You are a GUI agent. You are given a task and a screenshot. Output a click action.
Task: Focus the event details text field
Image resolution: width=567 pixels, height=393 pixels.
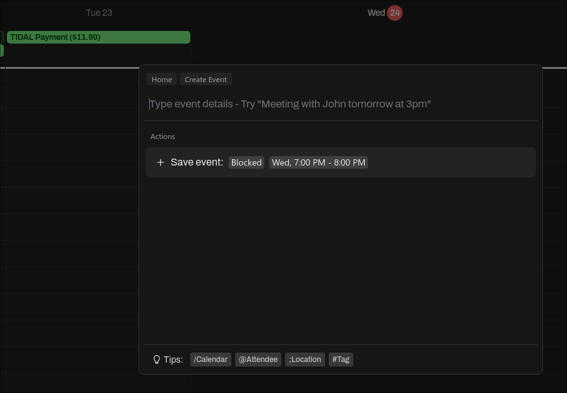click(x=341, y=104)
